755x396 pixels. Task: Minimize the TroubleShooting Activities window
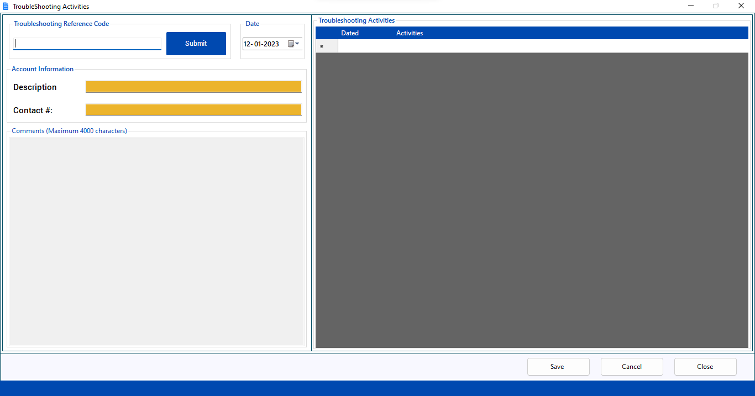pos(691,6)
